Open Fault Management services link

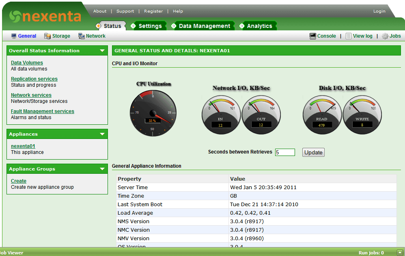tap(42, 111)
